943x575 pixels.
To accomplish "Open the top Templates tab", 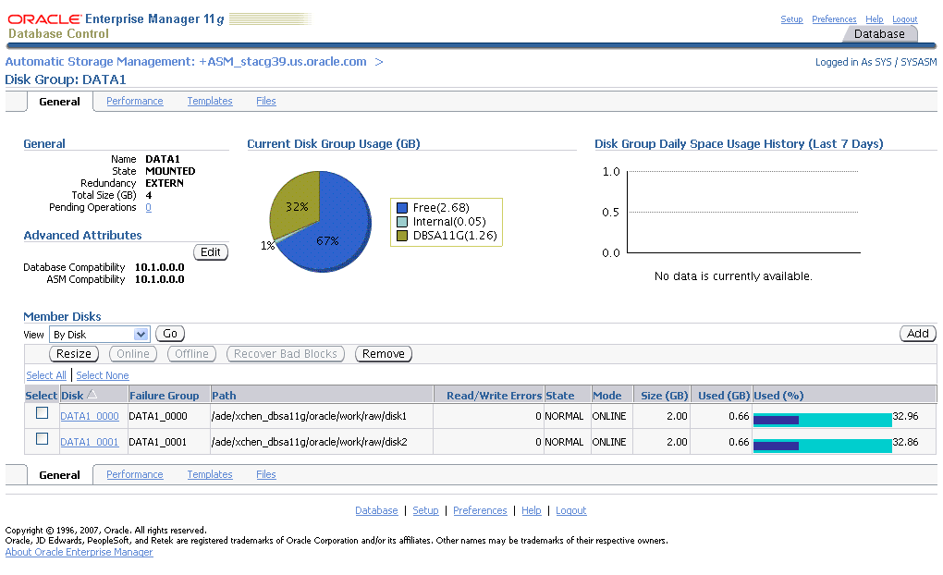I will pos(210,102).
